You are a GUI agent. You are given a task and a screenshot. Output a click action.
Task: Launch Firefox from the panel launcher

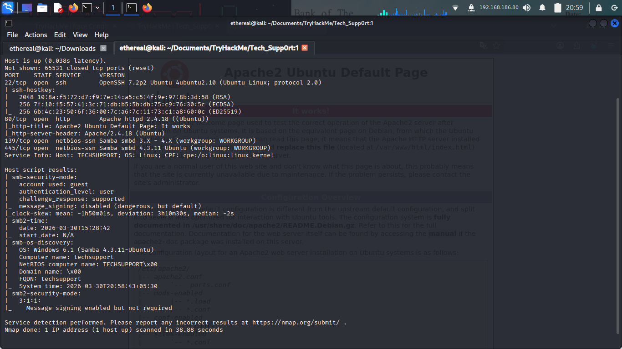[x=73, y=8]
